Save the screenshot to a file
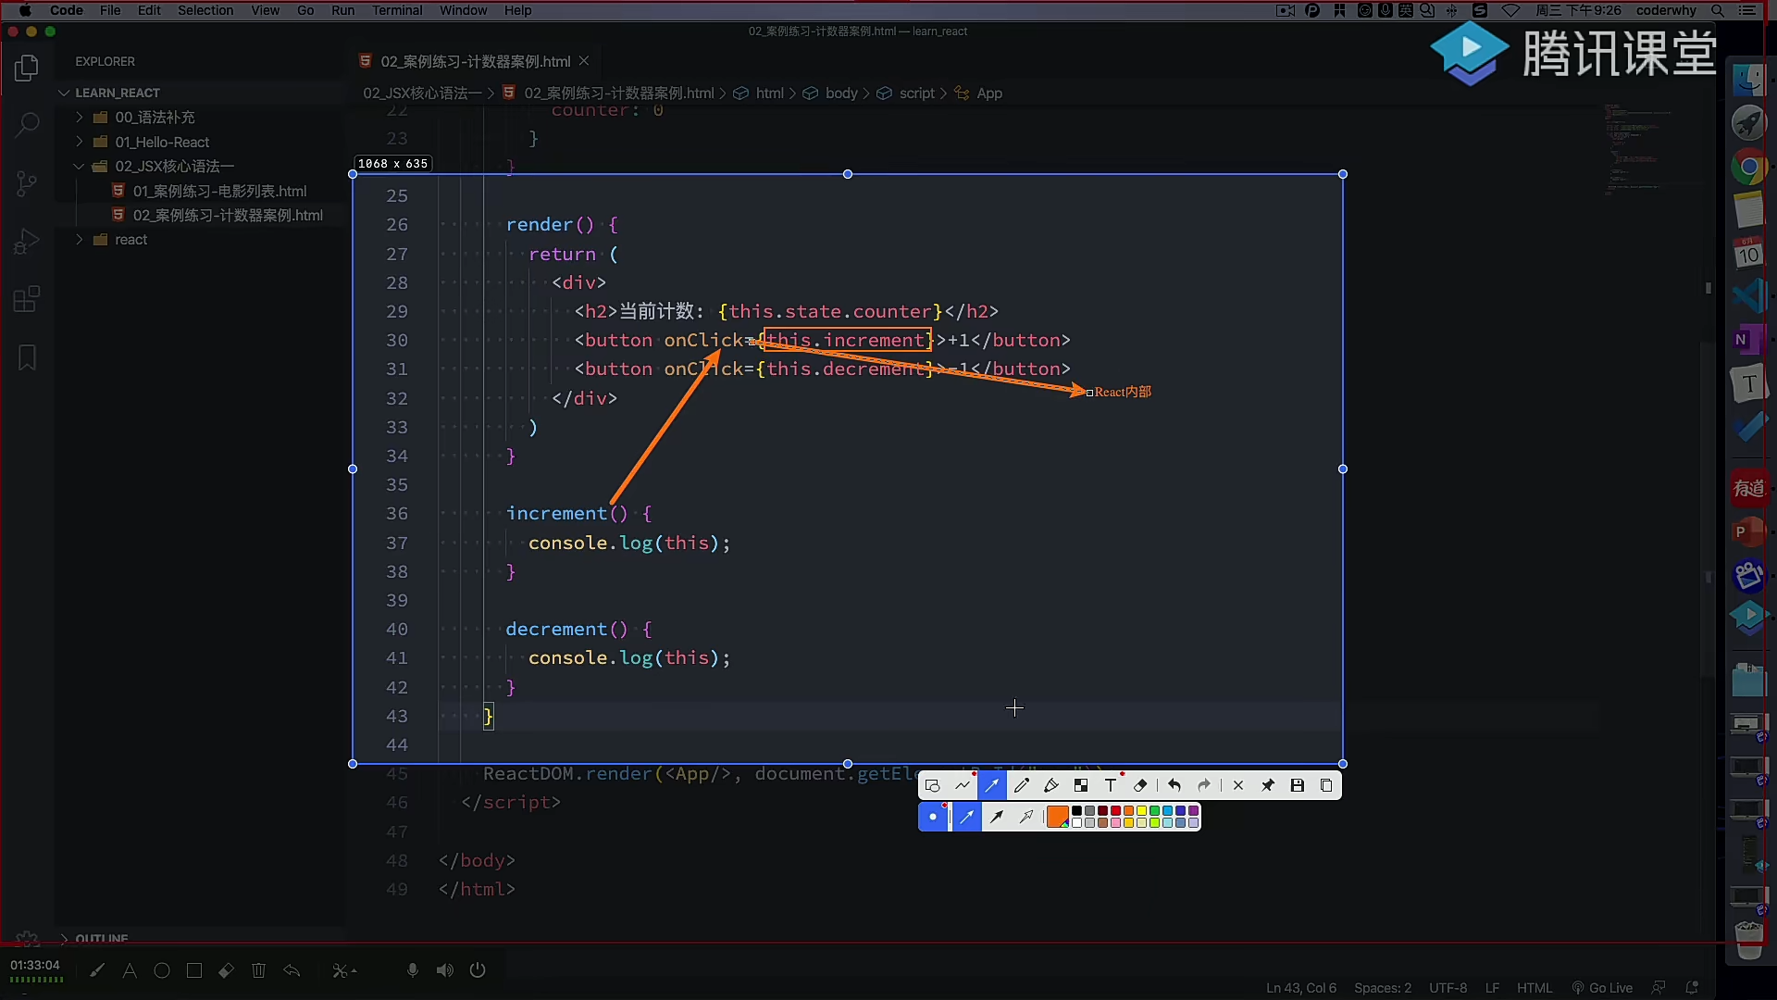The image size is (1777, 1000). (x=1298, y=785)
